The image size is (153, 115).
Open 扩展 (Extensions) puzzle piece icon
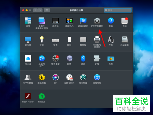pyautogui.click(x=97, y=58)
